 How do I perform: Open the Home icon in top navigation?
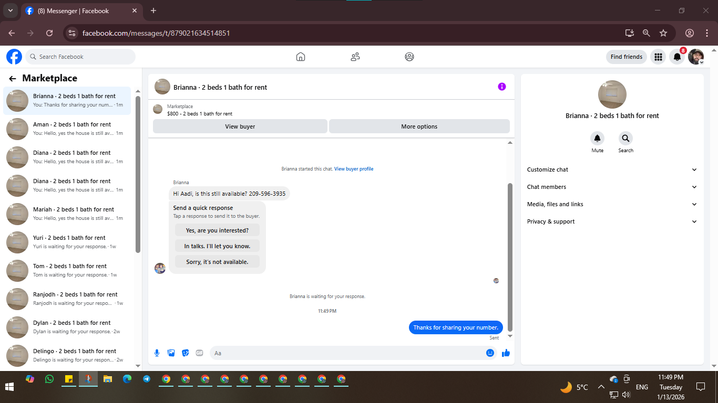tap(301, 57)
